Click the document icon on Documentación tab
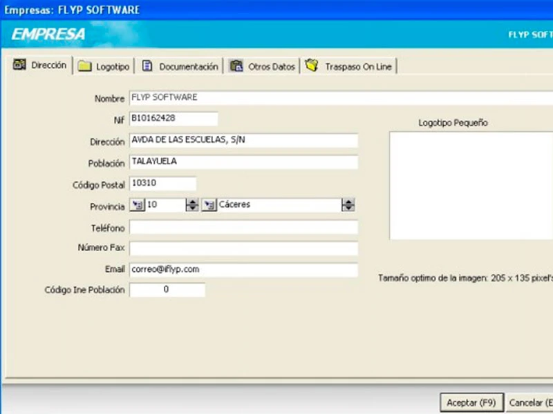Image resolution: width=553 pixels, height=414 pixels. 147,66
